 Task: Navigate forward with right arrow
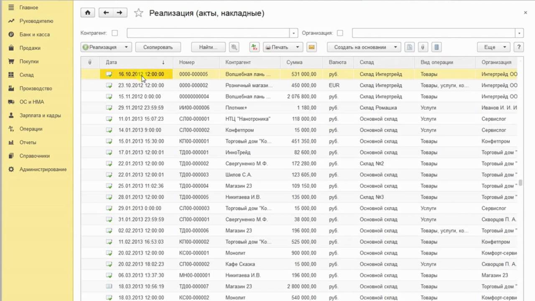click(120, 13)
